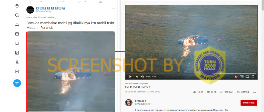Open Twitter Home icon in sidebar
The width and height of the screenshot is (264, 112).
[17, 6]
